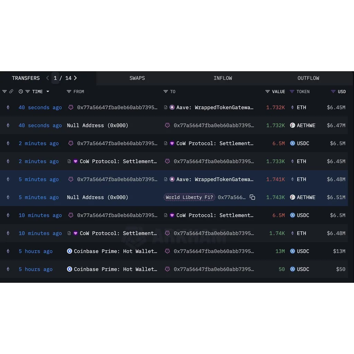
Task: Click Ethereum chain icon on first row
Action: click(x=8, y=107)
